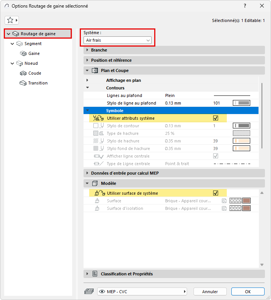
Task: Click the Plan et Coupe vertical scrollbar
Action: (262, 116)
